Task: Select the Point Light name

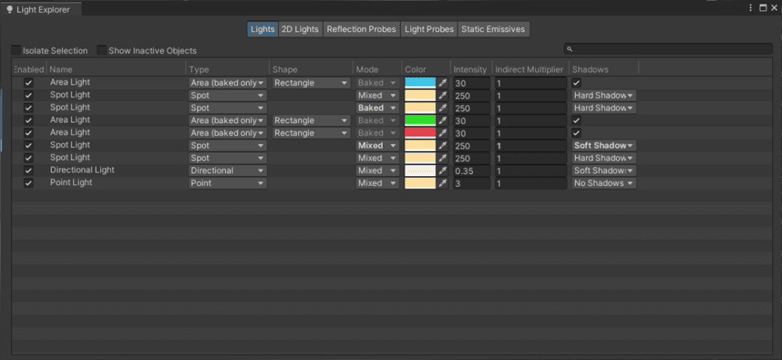Action: (x=71, y=183)
